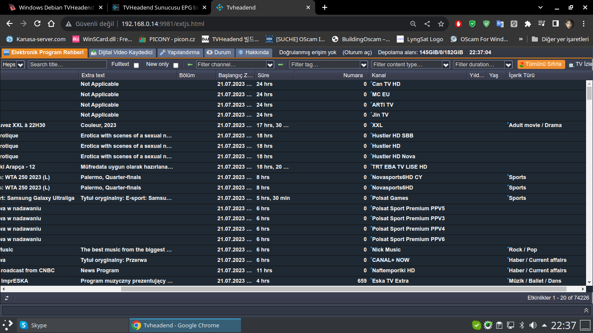Expand the Filter duration dropdown arrow
Viewport: 593px width, 333px height.
click(508, 65)
